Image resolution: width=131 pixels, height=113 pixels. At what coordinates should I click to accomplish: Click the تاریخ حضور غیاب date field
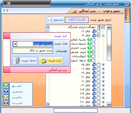click(x=77, y=20)
